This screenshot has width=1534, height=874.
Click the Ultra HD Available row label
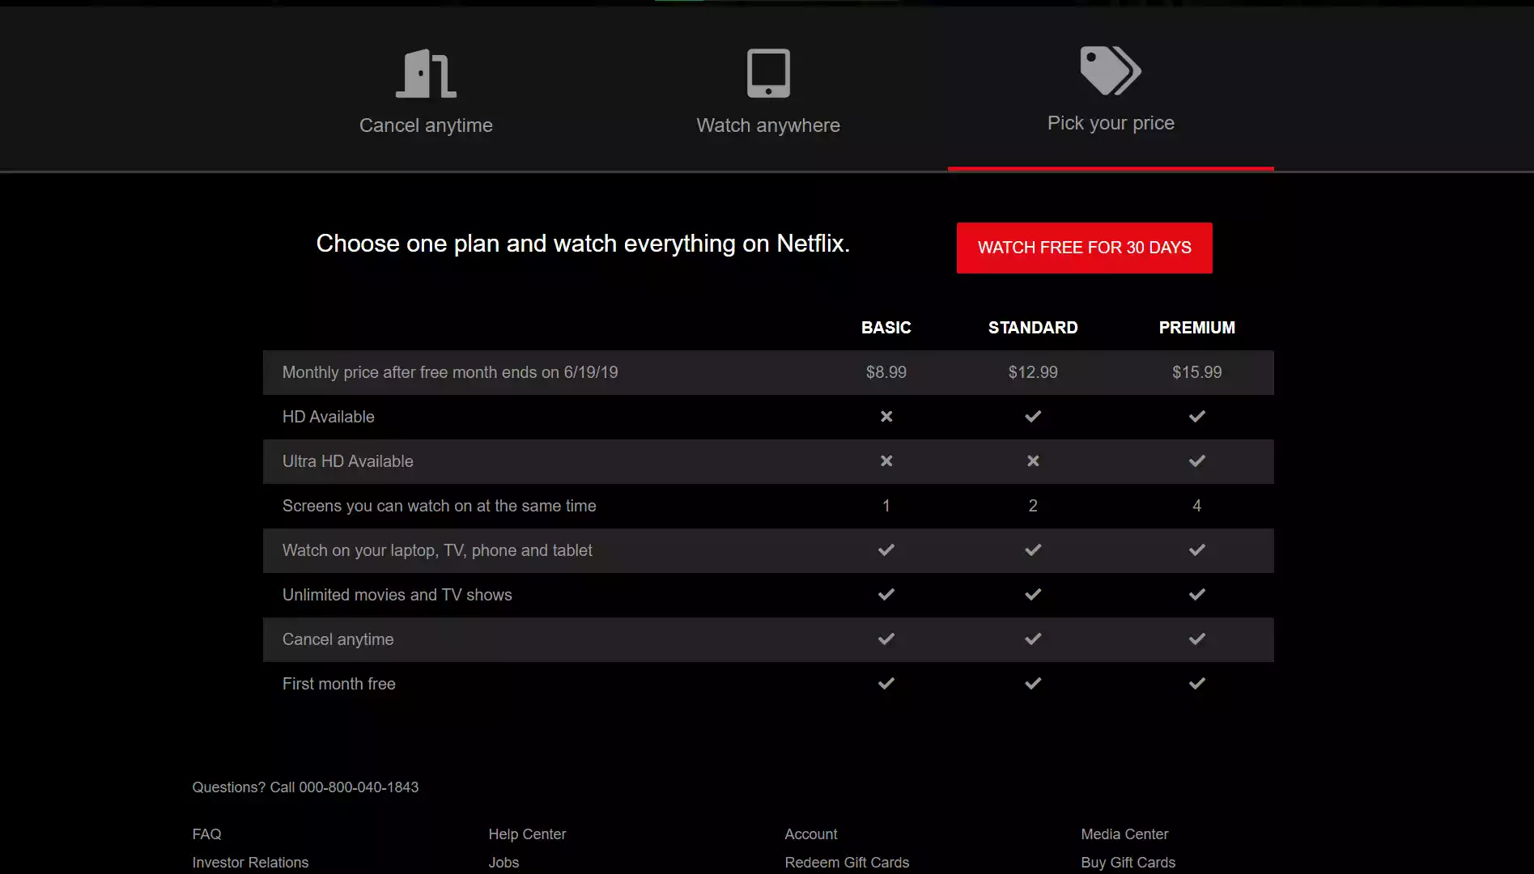click(348, 461)
